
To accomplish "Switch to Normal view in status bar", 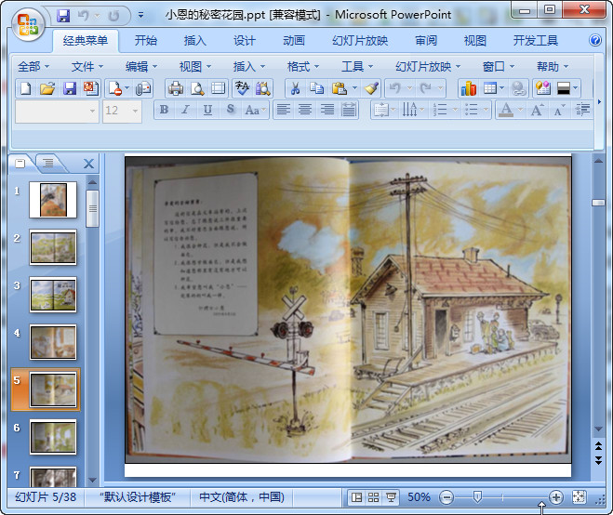I will 356,497.
